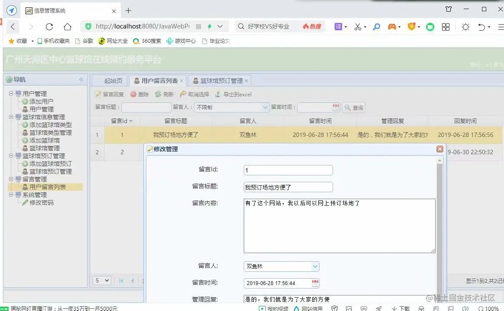The height and width of the screenshot is (311, 504).
Task: Expand the address bar dropdown chevron
Action: 220,27
